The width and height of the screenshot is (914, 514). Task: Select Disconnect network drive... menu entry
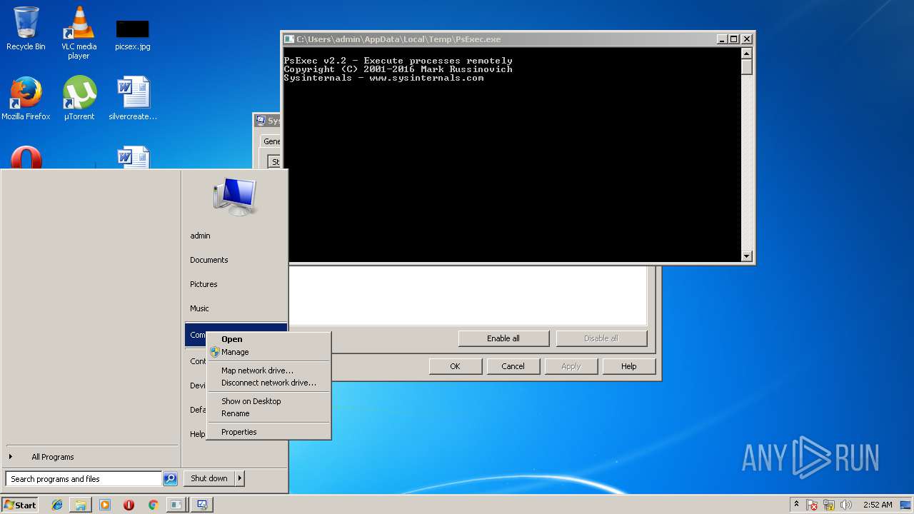tap(268, 383)
